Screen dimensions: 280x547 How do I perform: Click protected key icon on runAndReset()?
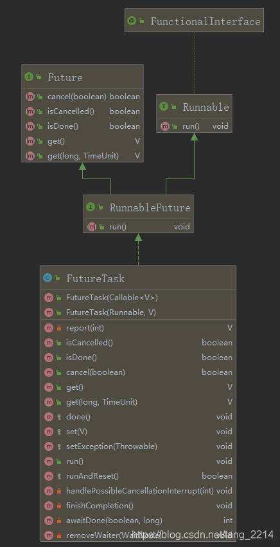click(x=59, y=476)
